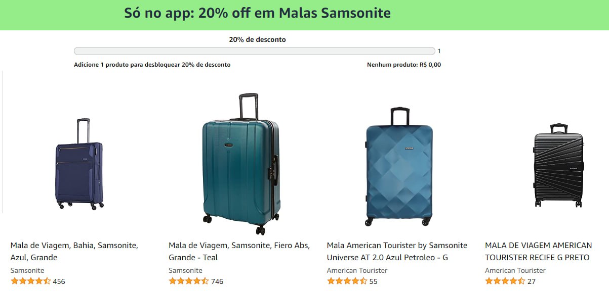The height and width of the screenshot is (291, 609).
Task: View star rating of Universe AT 2.0 suitcase
Action: point(347,281)
